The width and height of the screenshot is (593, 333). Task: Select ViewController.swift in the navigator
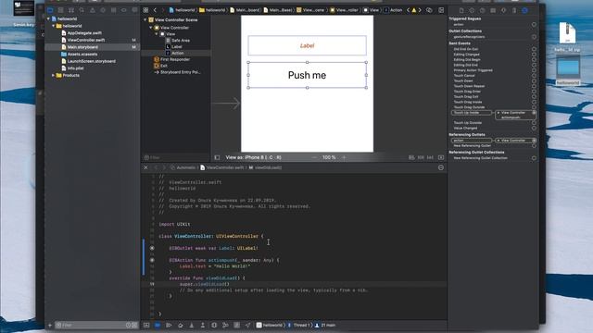point(86,40)
